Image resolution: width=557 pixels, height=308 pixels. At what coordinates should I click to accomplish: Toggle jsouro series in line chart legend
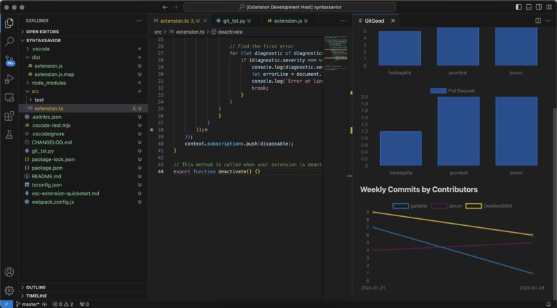(446, 206)
